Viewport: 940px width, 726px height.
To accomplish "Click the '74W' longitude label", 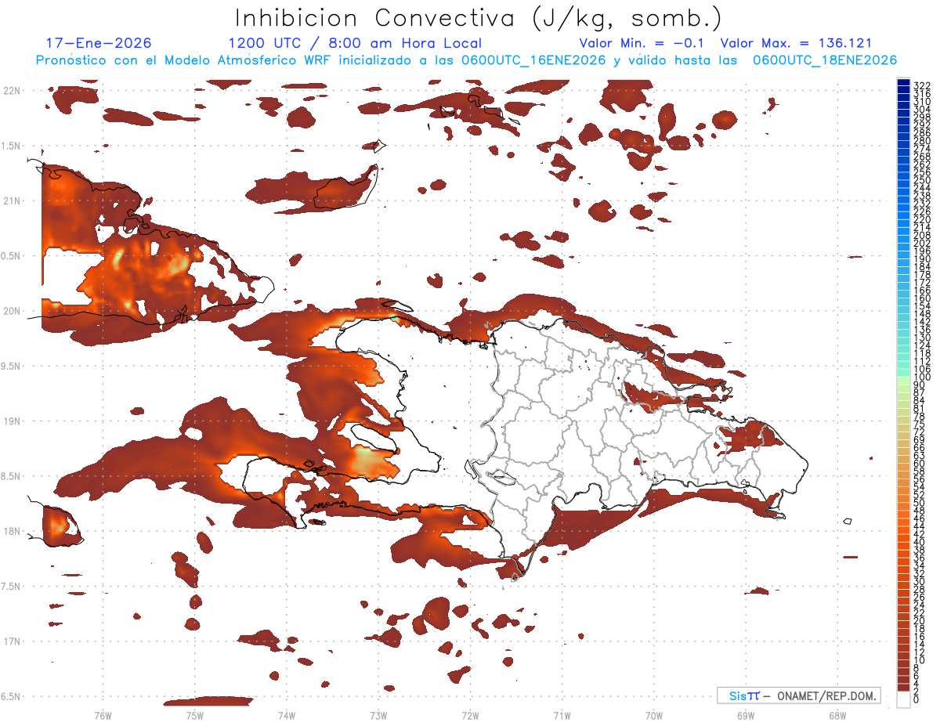I will (286, 715).
